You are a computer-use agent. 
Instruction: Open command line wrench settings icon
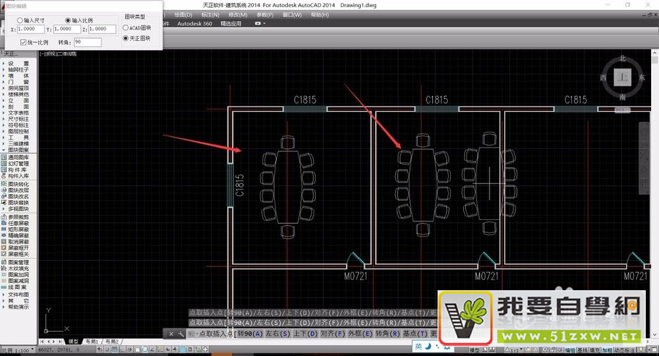181,334
